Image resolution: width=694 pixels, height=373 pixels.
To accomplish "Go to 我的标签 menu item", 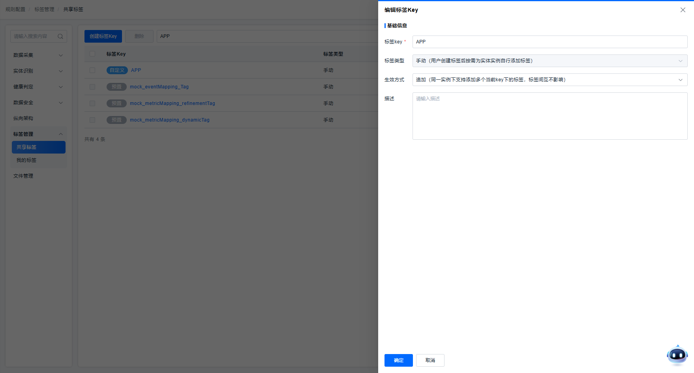I will click(26, 160).
